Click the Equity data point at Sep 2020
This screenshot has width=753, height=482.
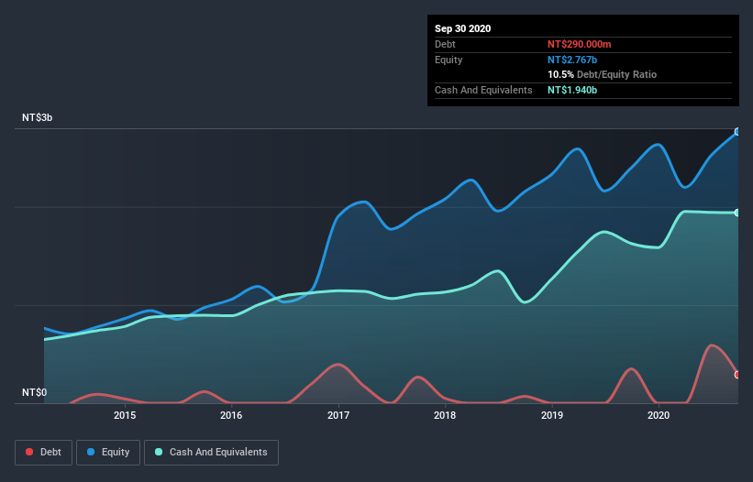point(737,131)
